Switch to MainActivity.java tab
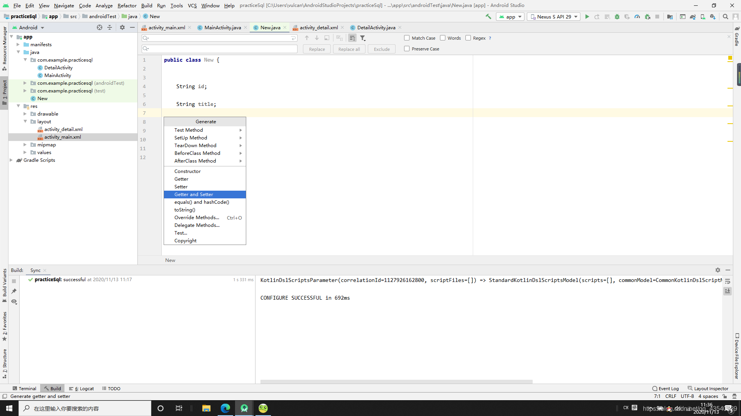 pos(222,27)
